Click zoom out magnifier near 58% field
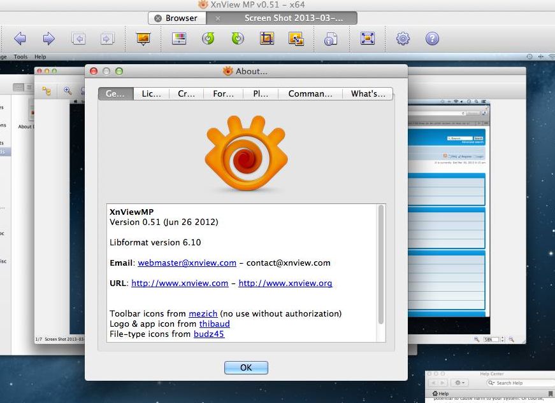555x403 pixels. coord(477,339)
